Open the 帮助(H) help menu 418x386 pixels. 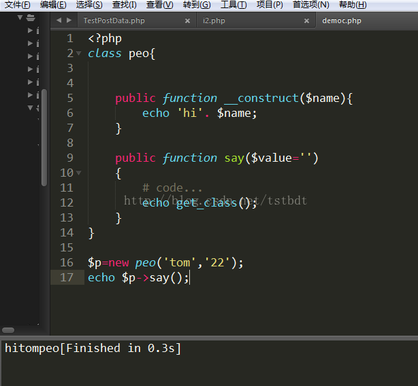353,5
